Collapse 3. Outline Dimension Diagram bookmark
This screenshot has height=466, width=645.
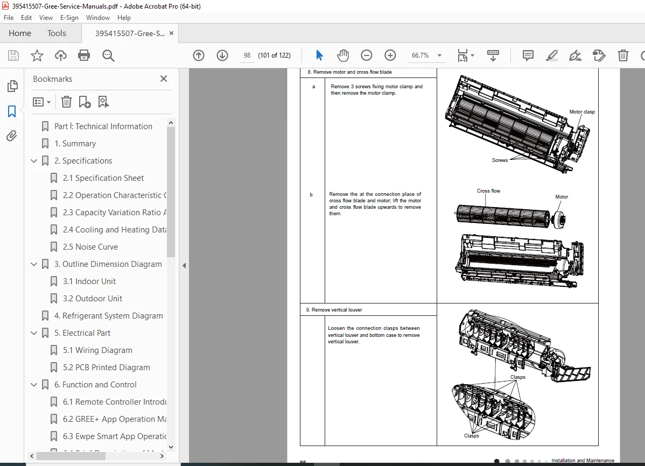pyautogui.click(x=34, y=264)
